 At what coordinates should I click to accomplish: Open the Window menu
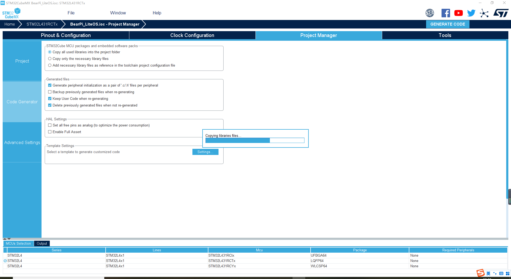[118, 13]
